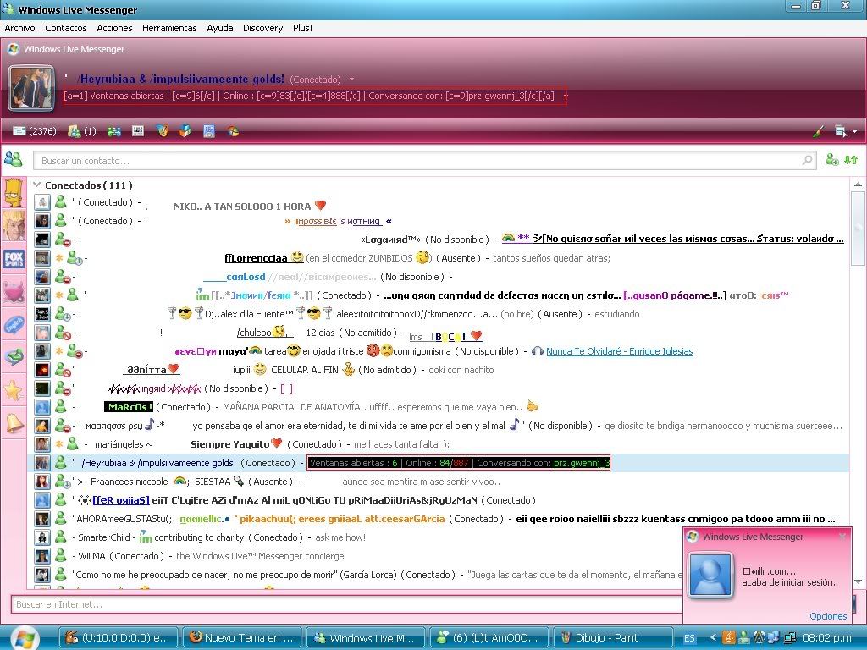Open the Contactos menu

[x=66, y=28]
